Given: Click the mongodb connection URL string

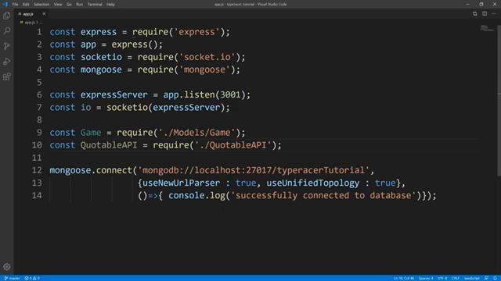Looking at the screenshot, I should (254, 170).
